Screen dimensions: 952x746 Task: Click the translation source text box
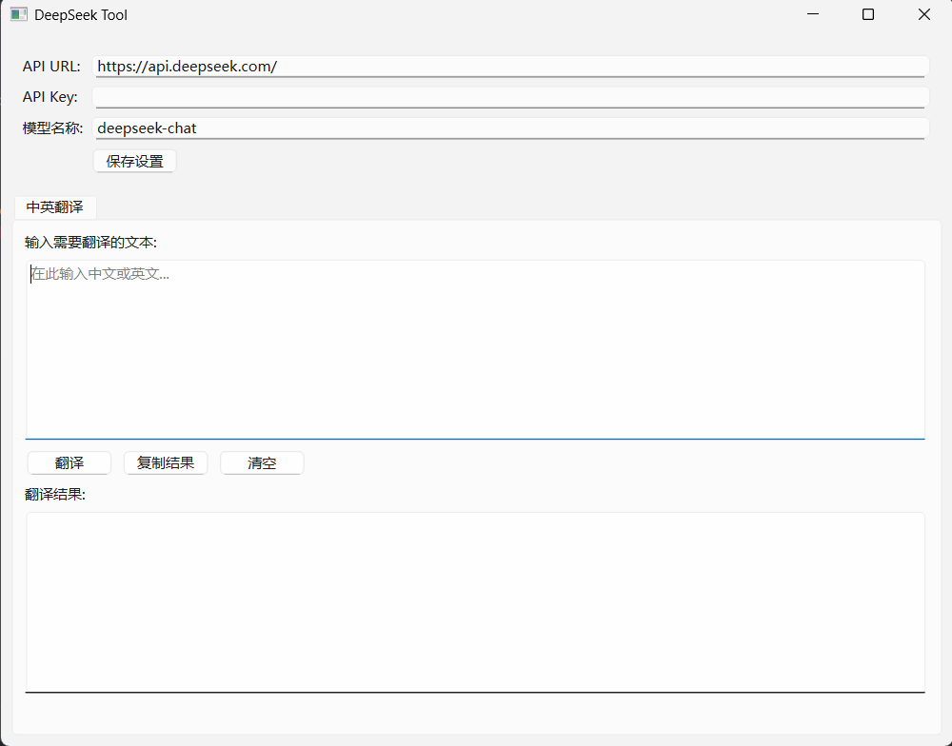point(475,349)
